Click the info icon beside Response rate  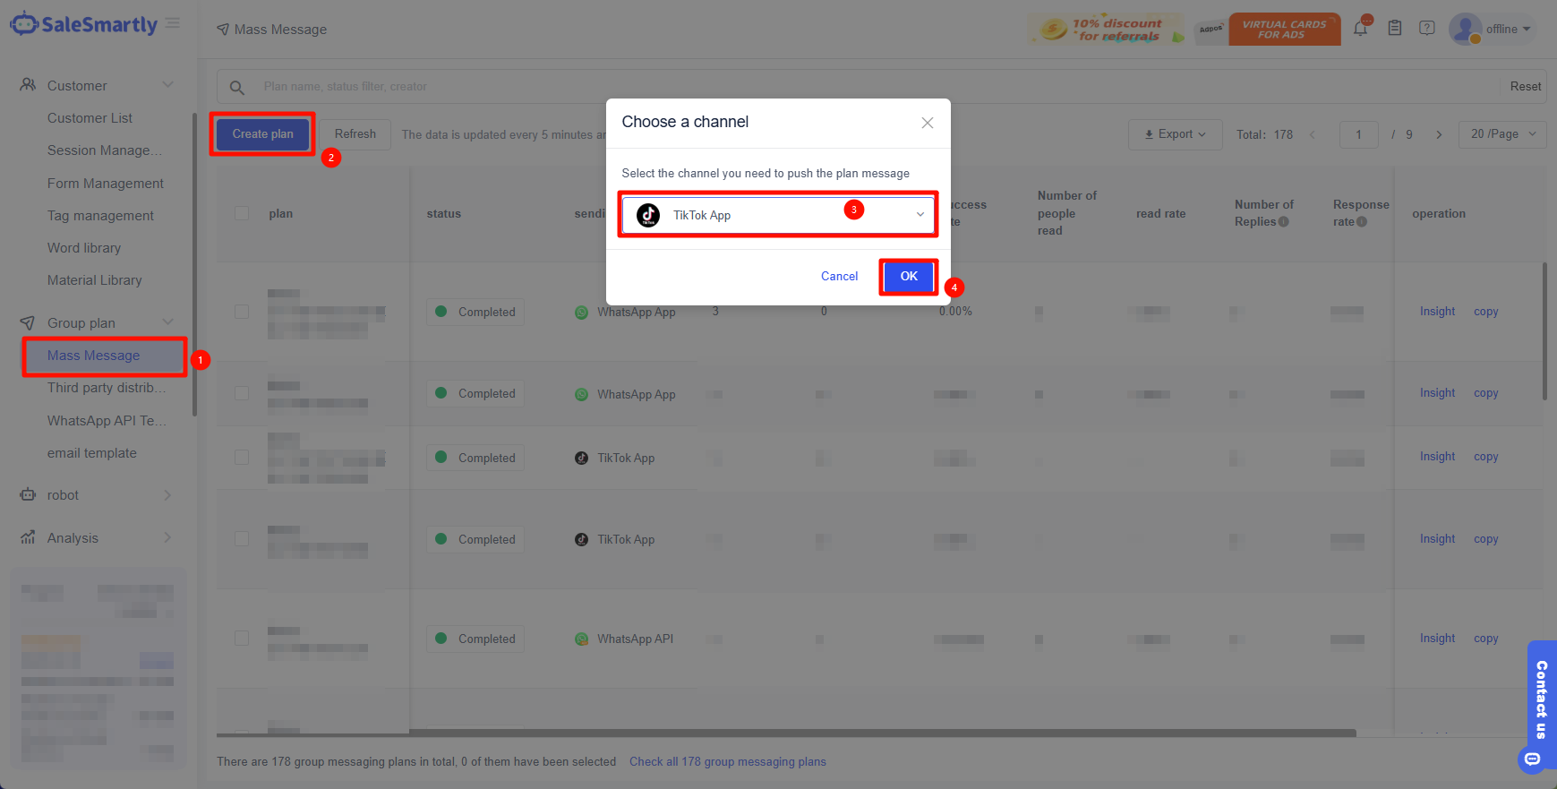[x=1362, y=222]
